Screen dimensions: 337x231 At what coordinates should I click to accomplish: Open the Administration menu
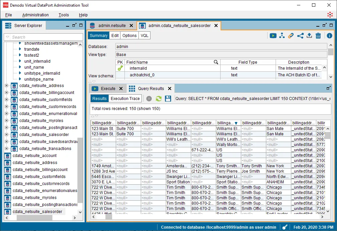pos(35,15)
